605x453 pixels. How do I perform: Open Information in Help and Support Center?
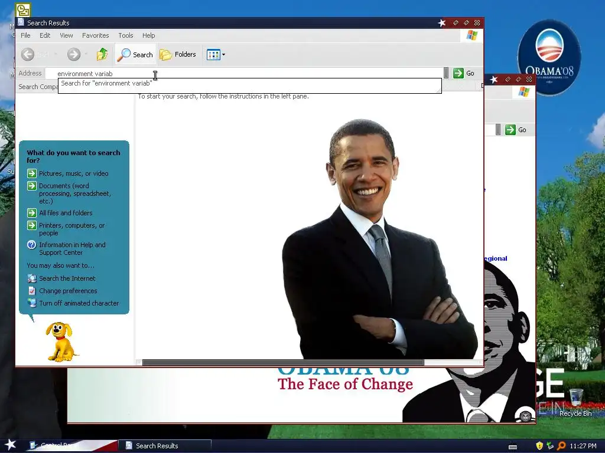[72, 248]
